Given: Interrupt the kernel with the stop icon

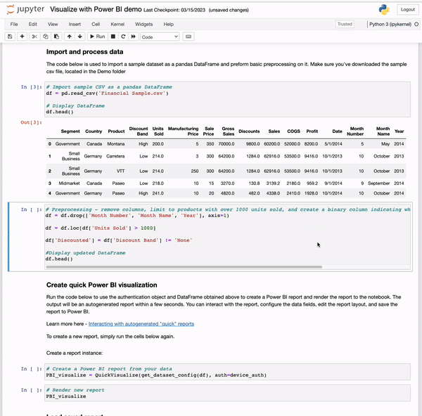Looking at the screenshot, I should [x=113, y=37].
